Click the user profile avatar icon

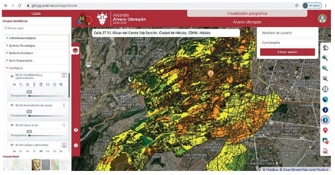click(322, 19)
